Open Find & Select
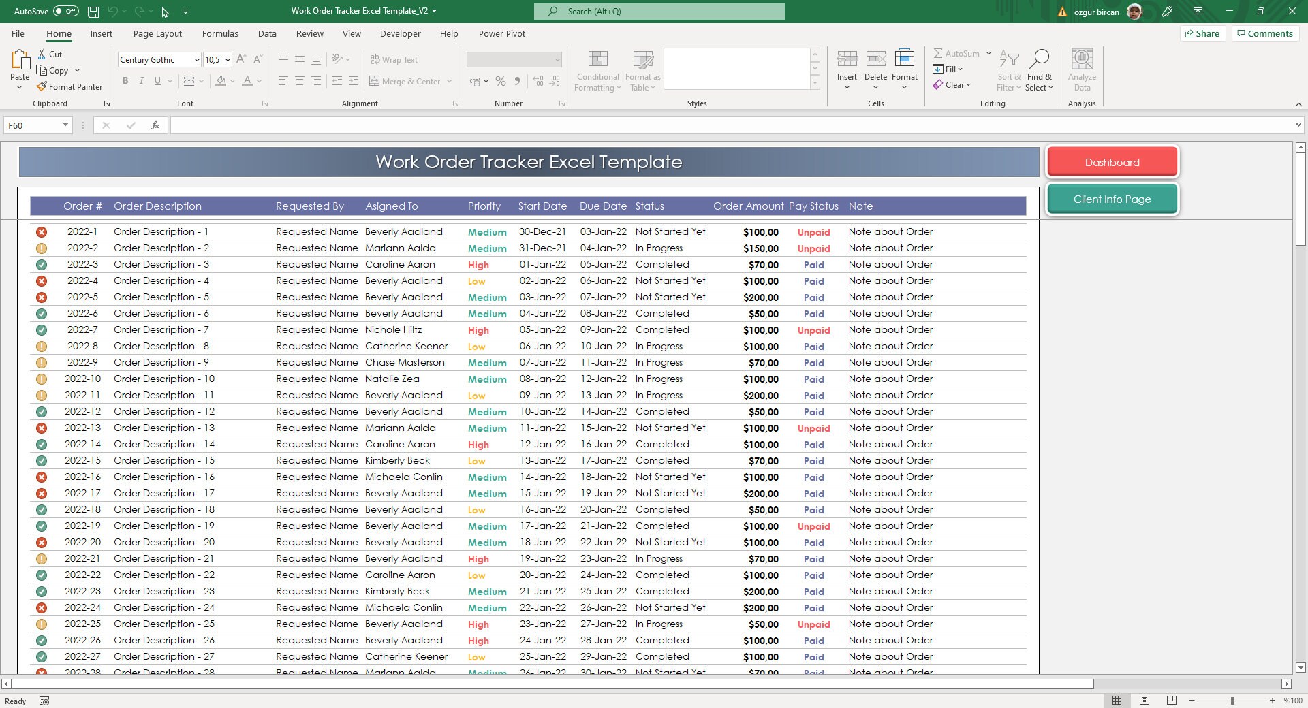The width and height of the screenshot is (1308, 708). coord(1040,70)
